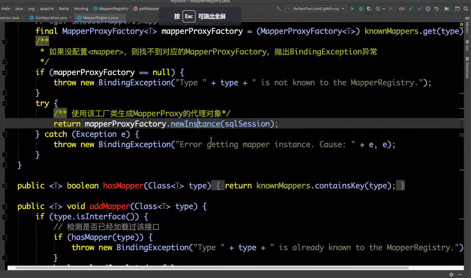Viewport: 471px width, 278px height.
Task: Expand the profiler options dropdown arrow
Action: click(x=384, y=9)
